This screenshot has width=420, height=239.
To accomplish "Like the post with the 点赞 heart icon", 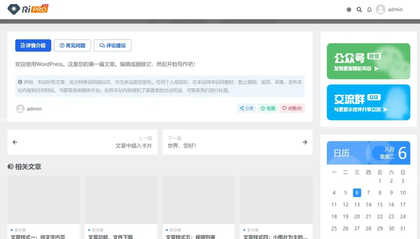I will coord(292,108).
